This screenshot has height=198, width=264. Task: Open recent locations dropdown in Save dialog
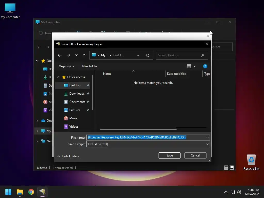(x=76, y=55)
